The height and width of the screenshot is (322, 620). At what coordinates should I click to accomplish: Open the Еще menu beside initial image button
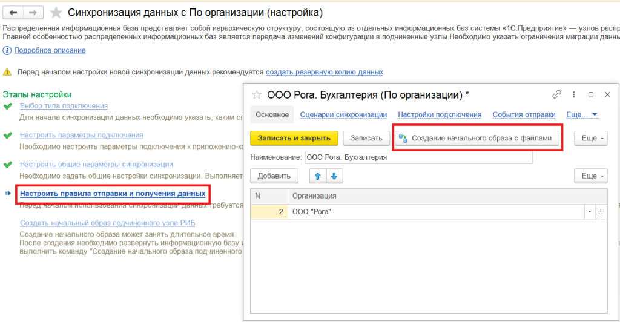click(590, 138)
